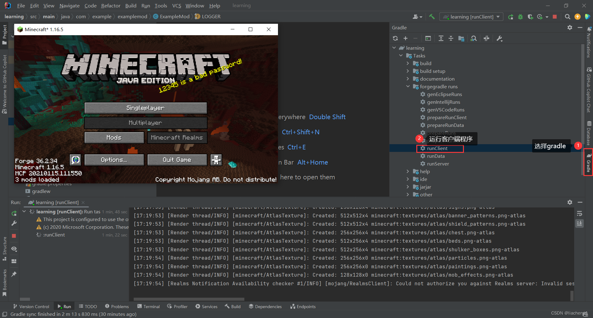The height and width of the screenshot is (318, 593).
Task: Open Gradle build tool settings wrench
Action: point(499,38)
